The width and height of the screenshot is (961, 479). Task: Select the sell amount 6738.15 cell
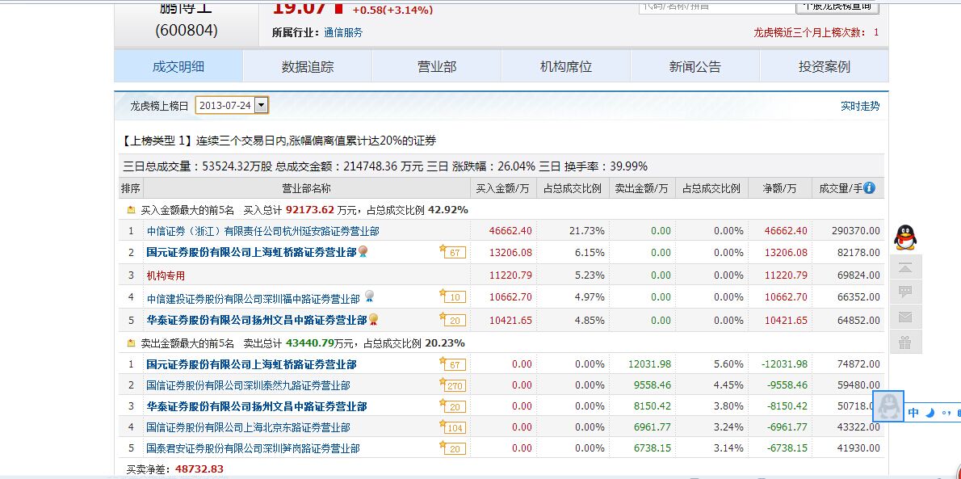(x=653, y=447)
